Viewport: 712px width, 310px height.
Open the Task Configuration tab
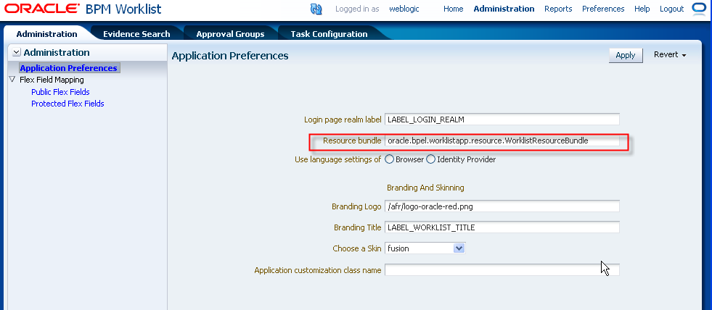pyautogui.click(x=330, y=34)
